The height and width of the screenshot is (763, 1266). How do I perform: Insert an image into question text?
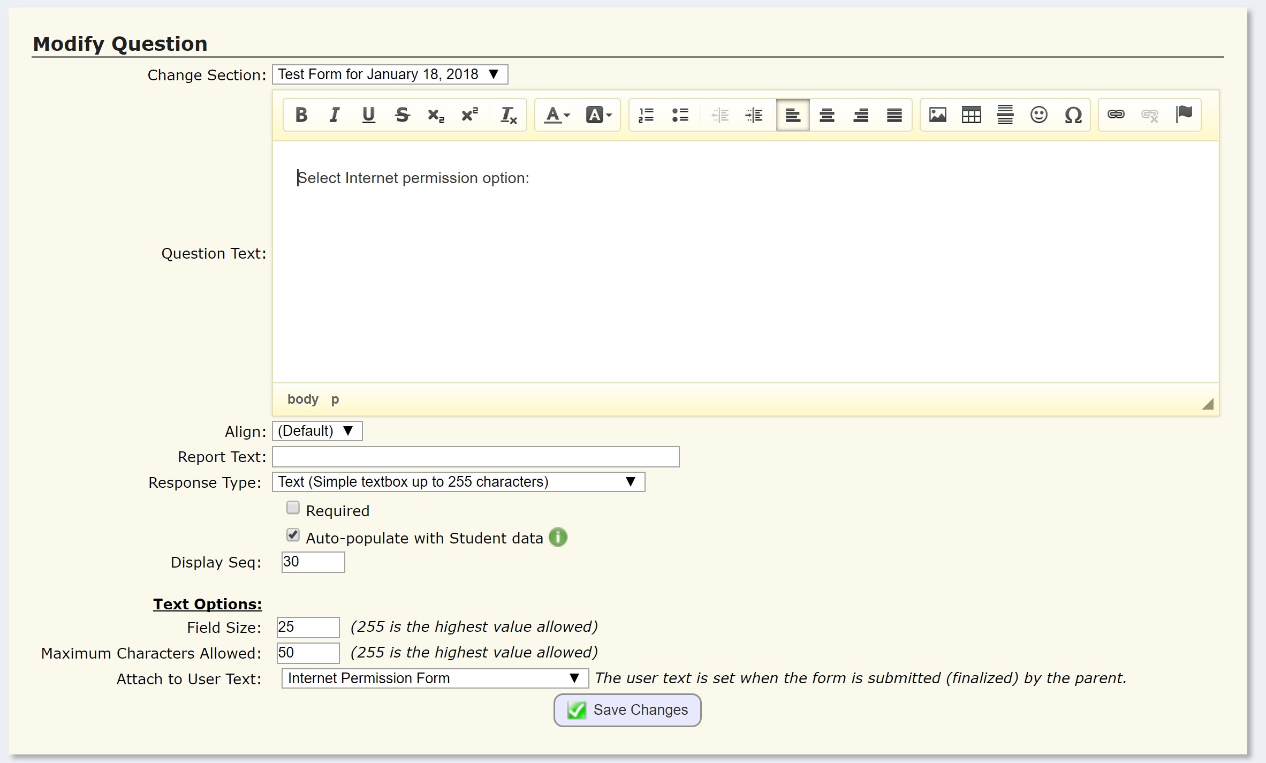click(x=937, y=115)
